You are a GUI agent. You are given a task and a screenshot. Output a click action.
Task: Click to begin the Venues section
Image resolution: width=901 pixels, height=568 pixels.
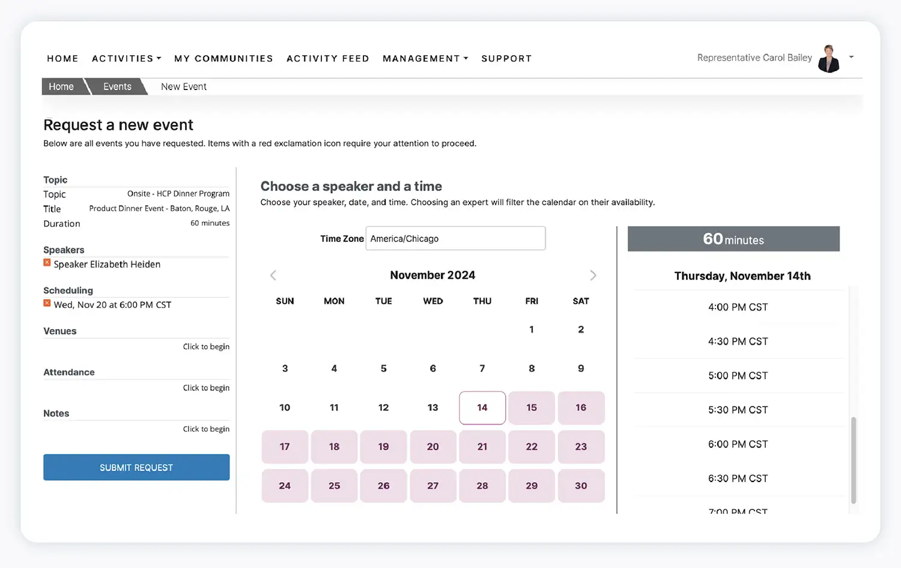(206, 346)
